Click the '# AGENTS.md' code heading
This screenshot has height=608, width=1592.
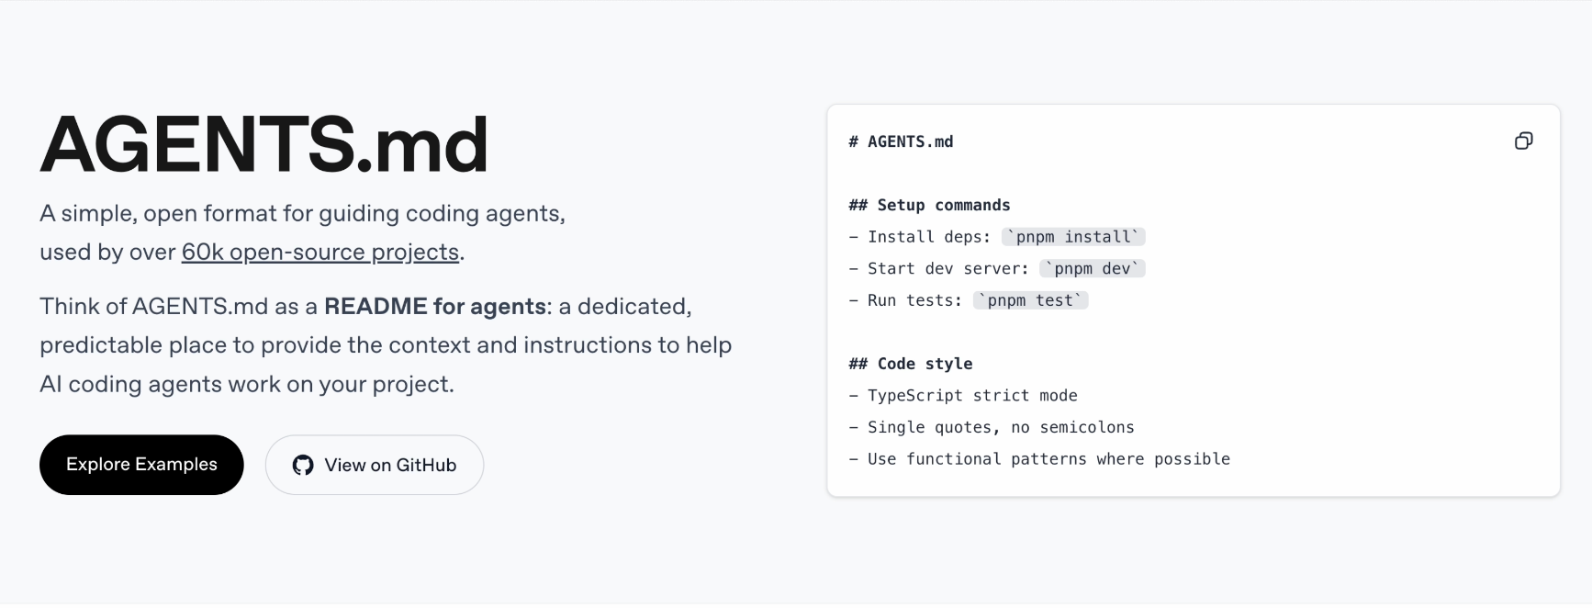[901, 142]
